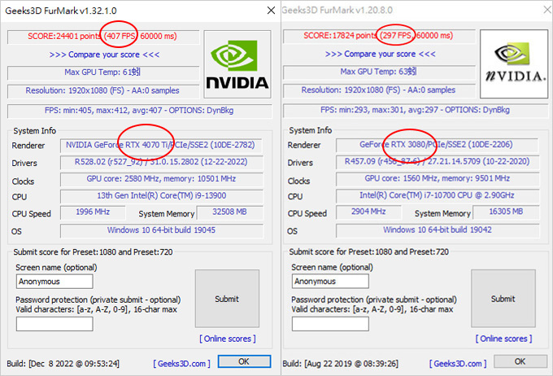The image size is (553, 376).
Task: Click Clocks 'GPU core: 2580 MHz' field
Action: coord(161,179)
